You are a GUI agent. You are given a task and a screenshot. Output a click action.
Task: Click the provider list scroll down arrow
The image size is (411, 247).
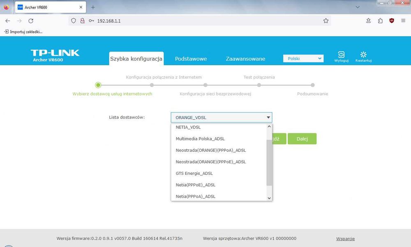tap(269, 198)
